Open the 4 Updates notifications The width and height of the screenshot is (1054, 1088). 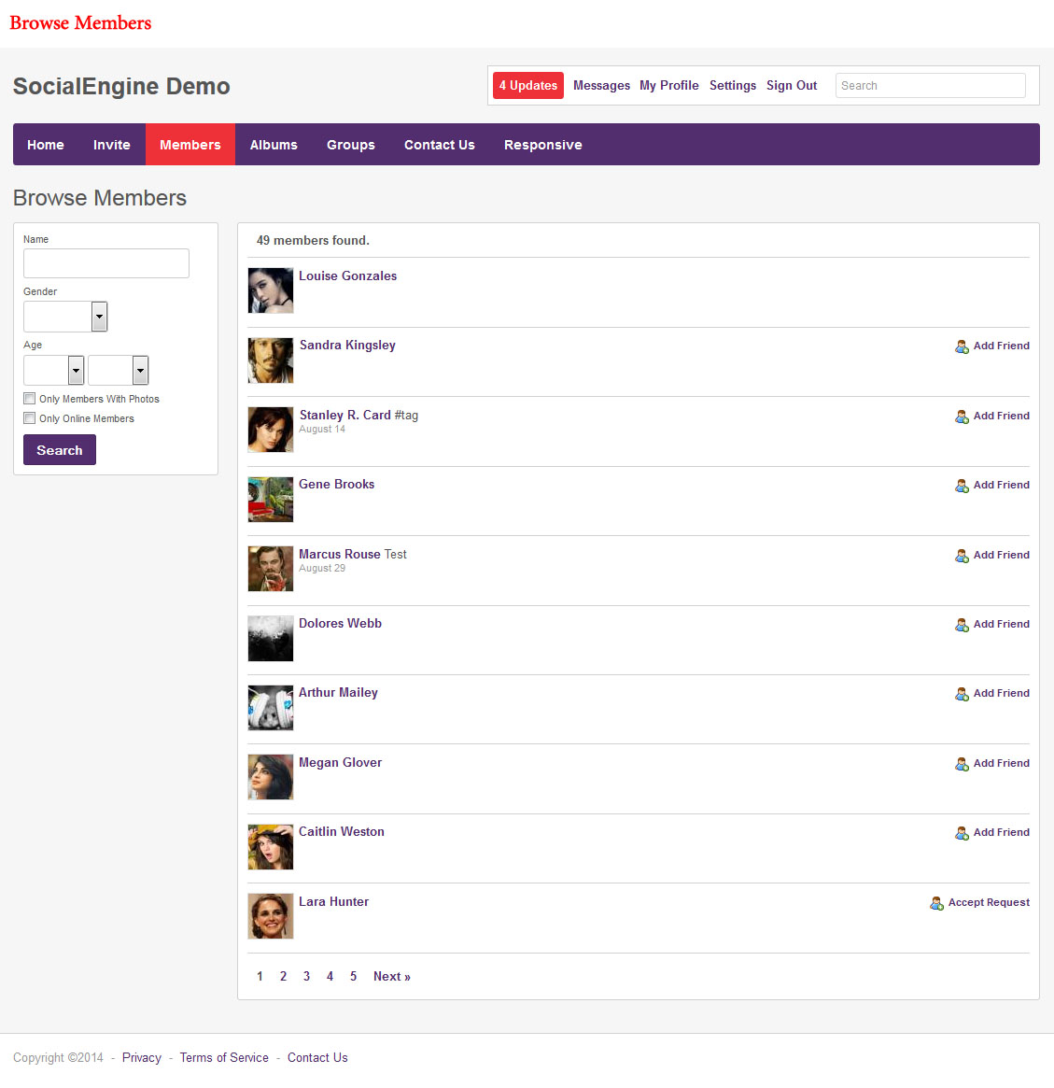pyautogui.click(x=528, y=86)
